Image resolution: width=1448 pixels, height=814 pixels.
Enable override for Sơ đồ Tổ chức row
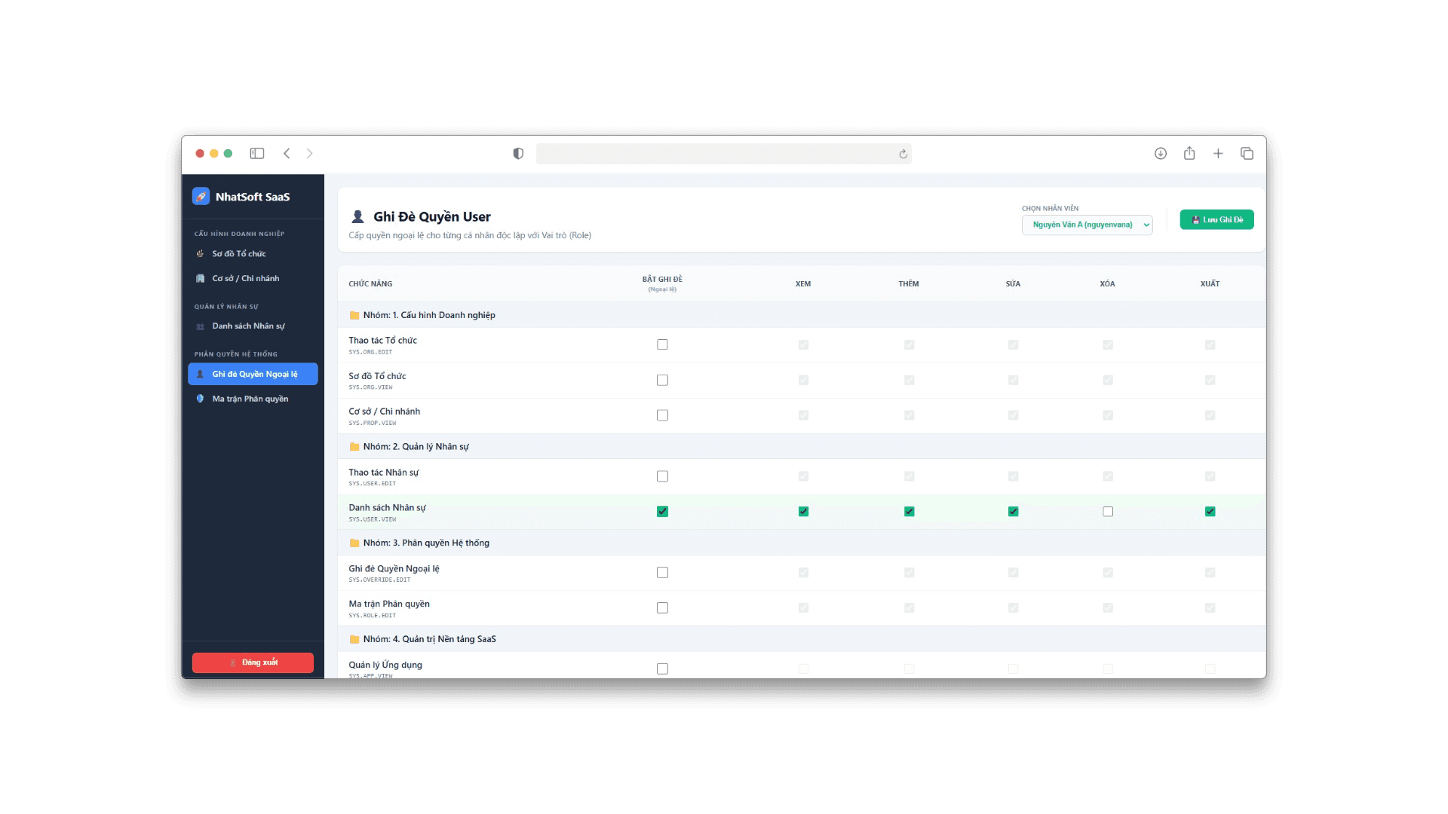click(x=662, y=380)
